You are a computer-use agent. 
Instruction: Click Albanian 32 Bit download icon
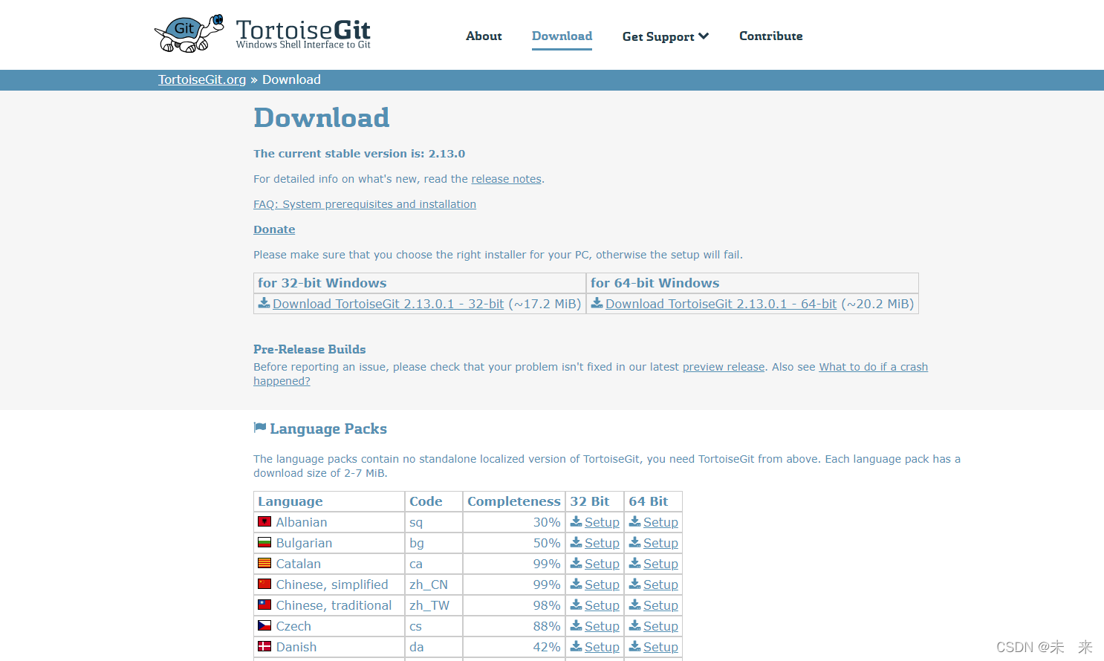click(x=576, y=521)
